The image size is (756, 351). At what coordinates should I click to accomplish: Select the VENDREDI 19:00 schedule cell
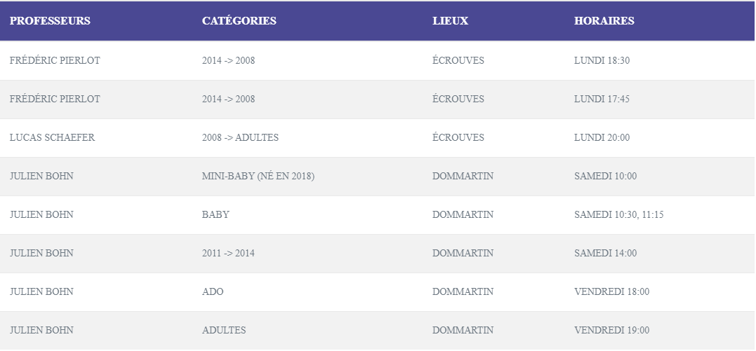(611, 331)
